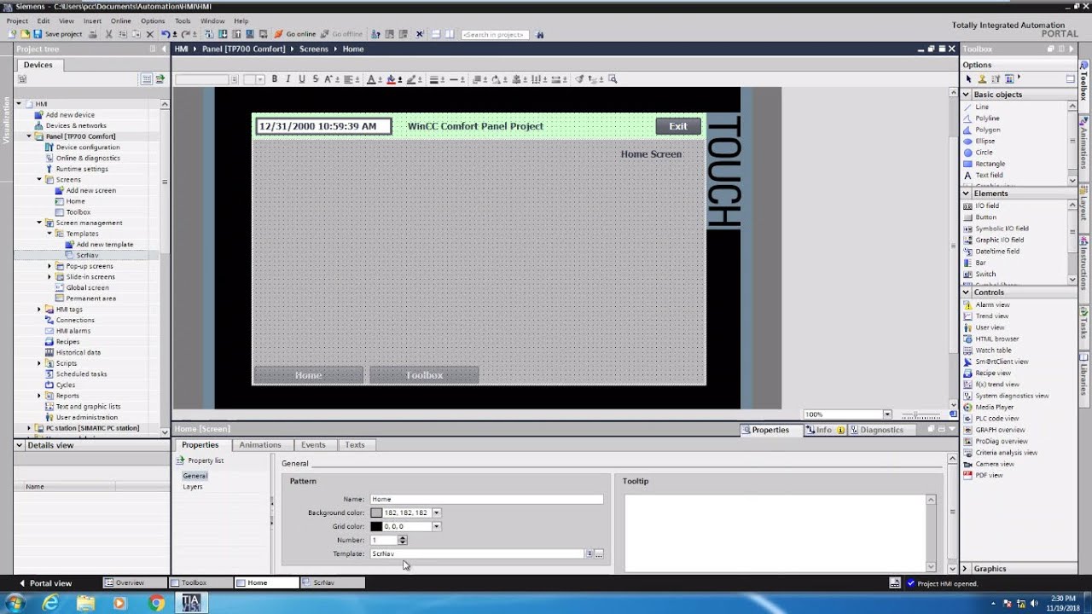The image size is (1092, 614).
Task: Open the Background color dropdown
Action: click(x=436, y=513)
